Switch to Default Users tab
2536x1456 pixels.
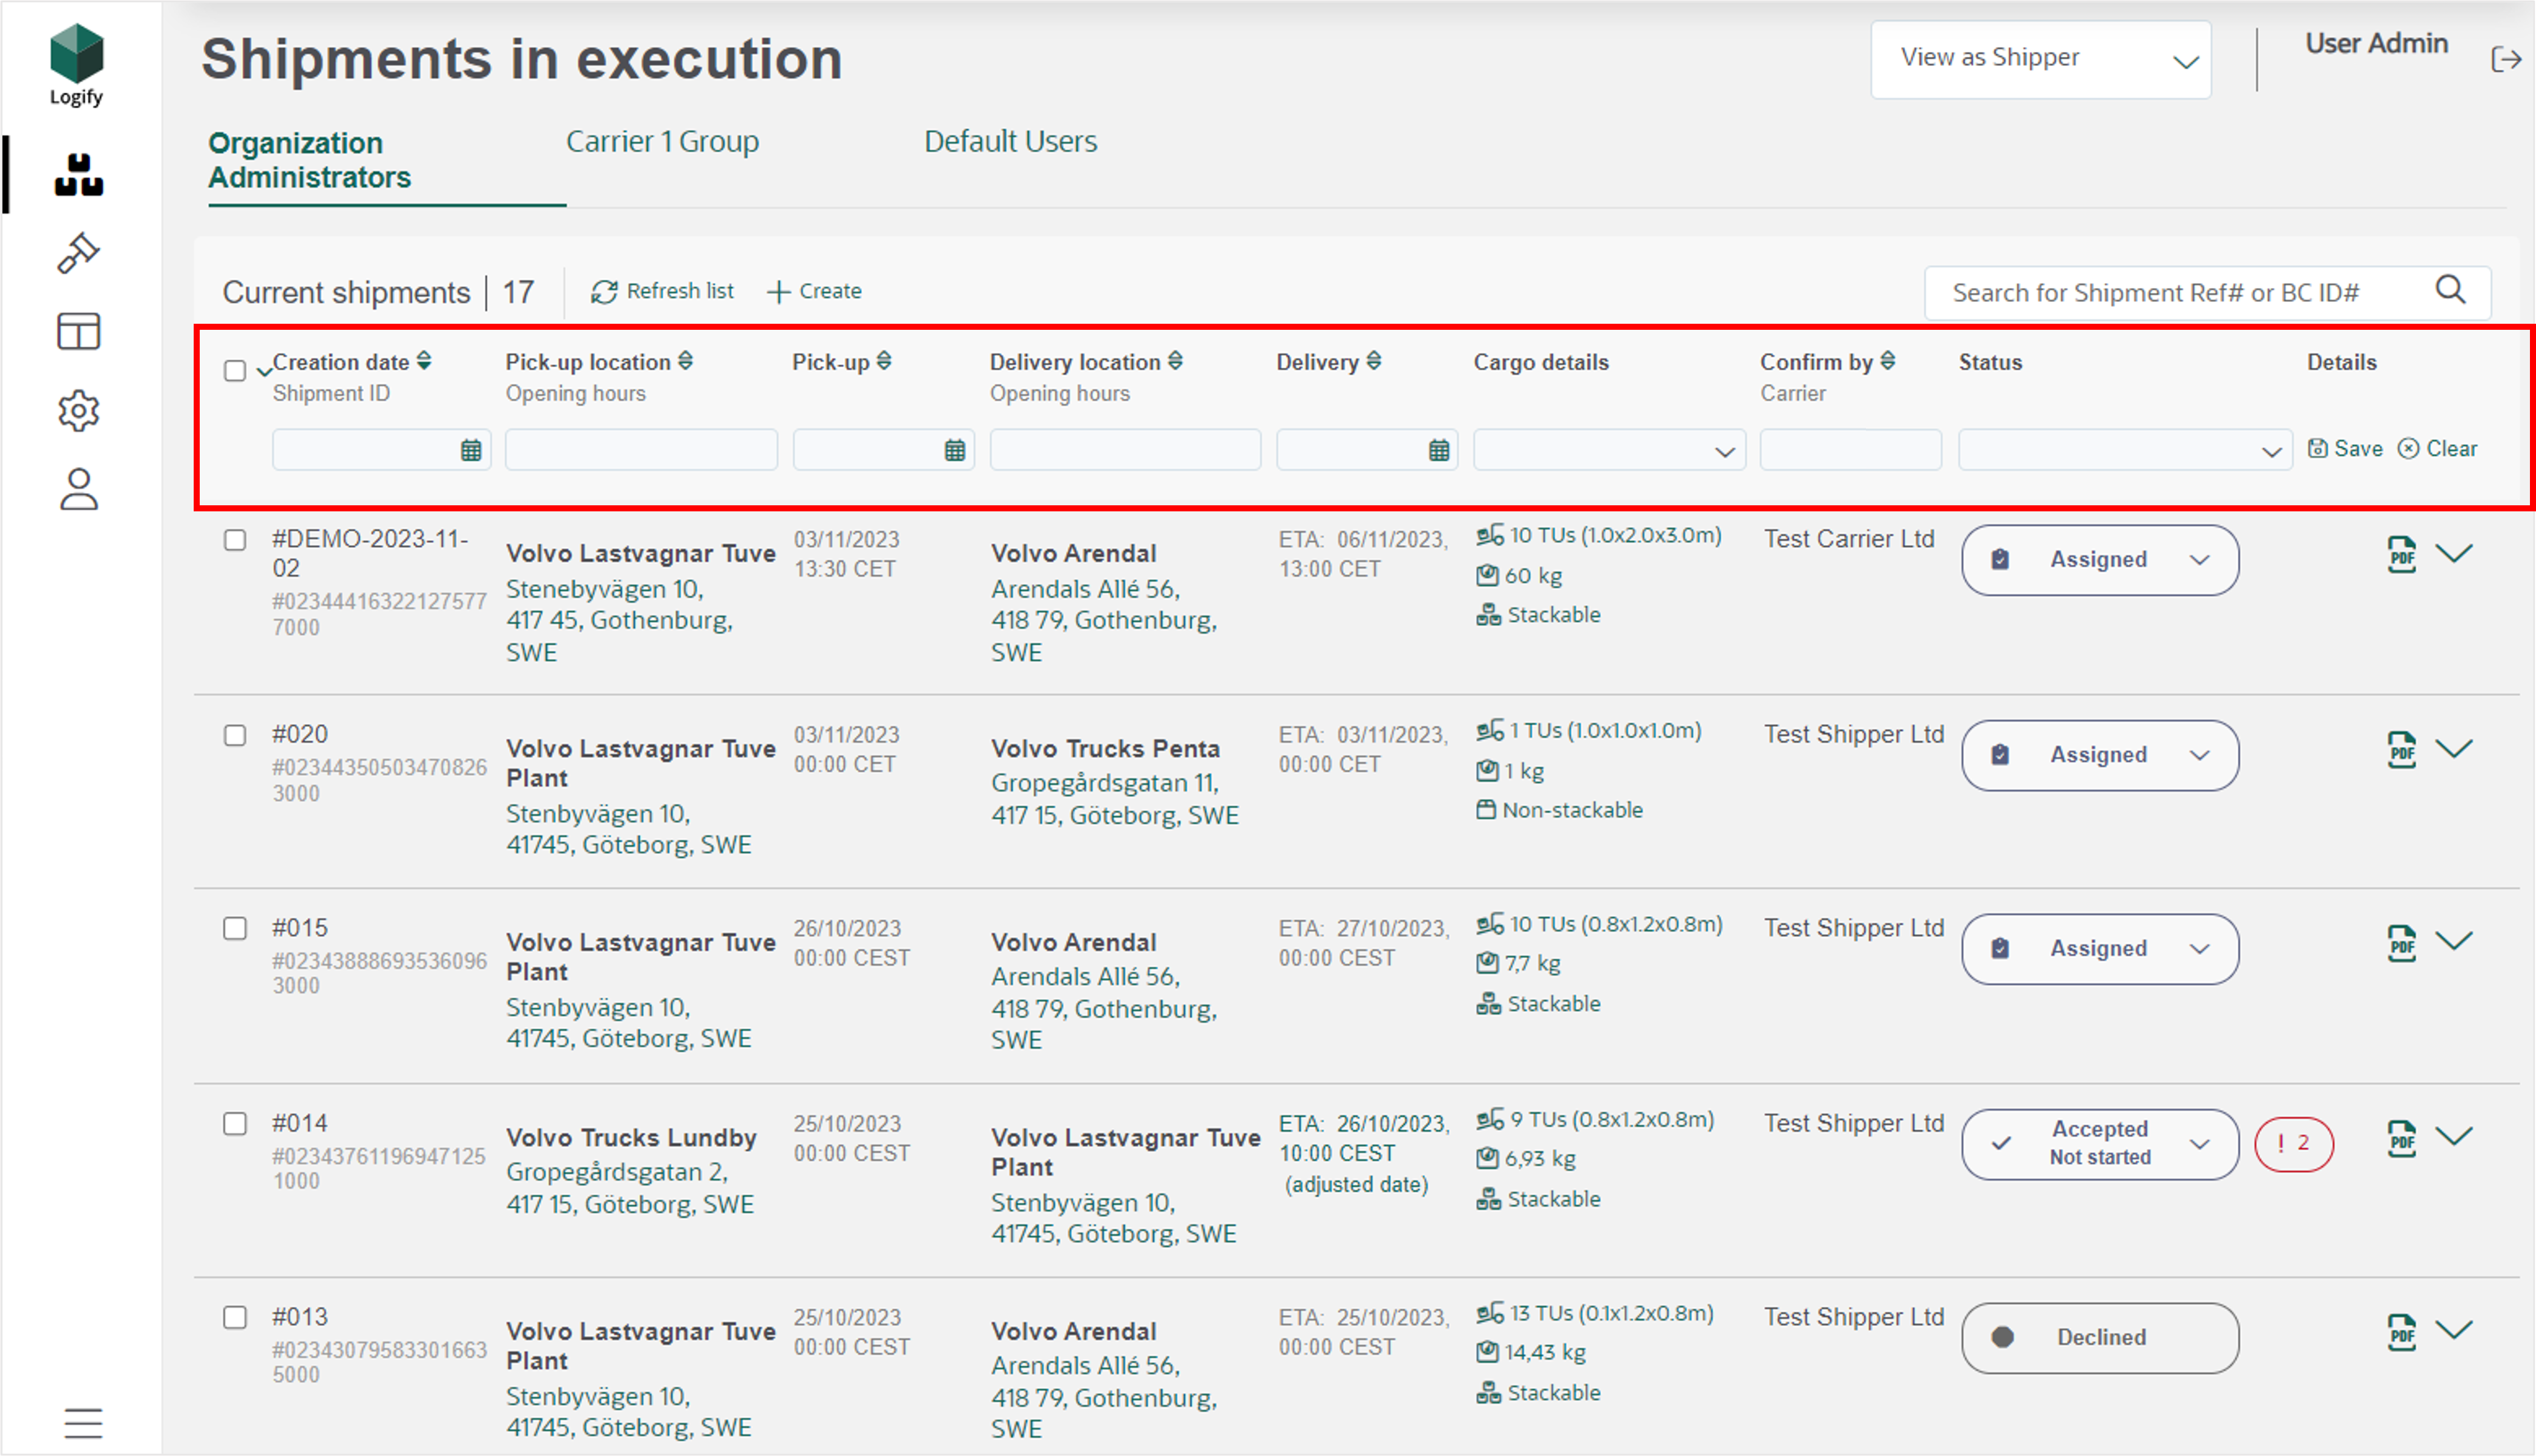pyautogui.click(x=1010, y=142)
